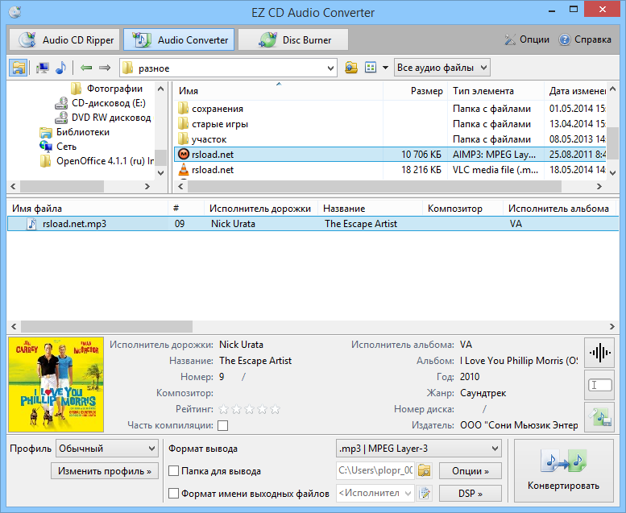Screen dimensions: 626x513
Task: Set rating to five stars
Action: click(275, 409)
